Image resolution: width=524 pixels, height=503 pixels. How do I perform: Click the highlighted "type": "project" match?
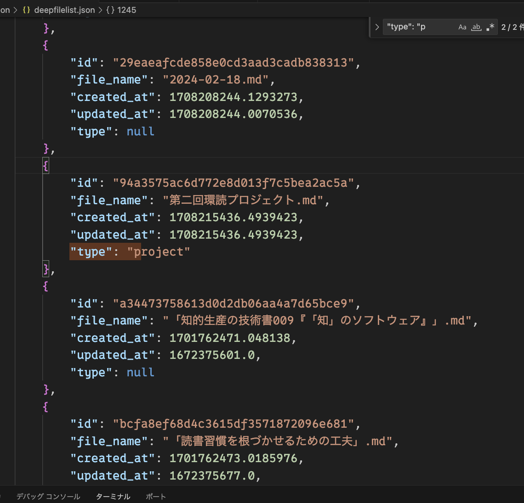click(x=105, y=251)
